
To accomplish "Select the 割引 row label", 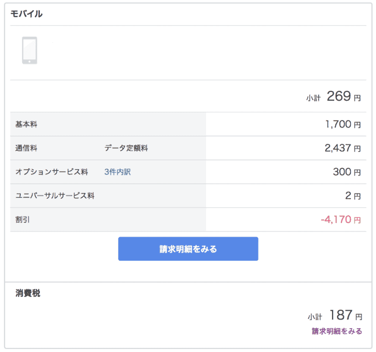I will [x=23, y=219].
